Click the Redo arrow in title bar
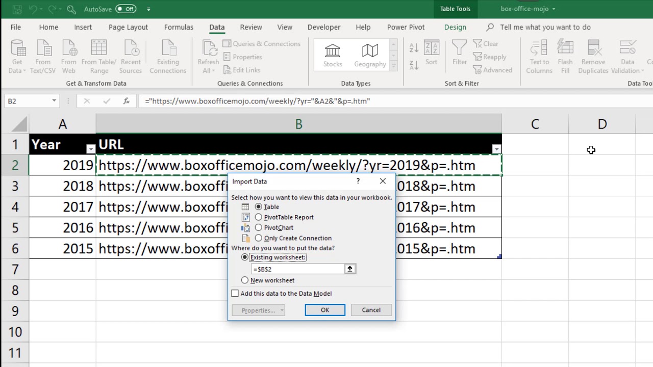Image resolution: width=653 pixels, height=367 pixels. pos(53,9)
